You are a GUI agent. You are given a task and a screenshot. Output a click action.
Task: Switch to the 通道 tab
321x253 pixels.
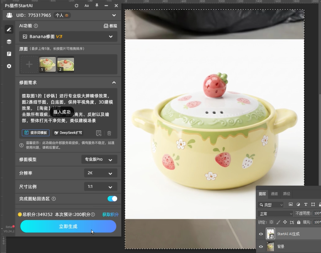click(274, 194)
